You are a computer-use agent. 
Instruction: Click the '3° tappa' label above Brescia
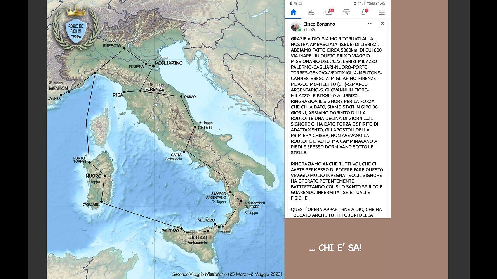click(x=109, y=40)
